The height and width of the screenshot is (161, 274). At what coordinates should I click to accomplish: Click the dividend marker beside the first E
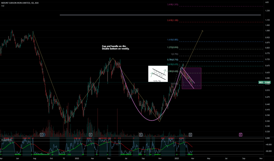[44, 135]
